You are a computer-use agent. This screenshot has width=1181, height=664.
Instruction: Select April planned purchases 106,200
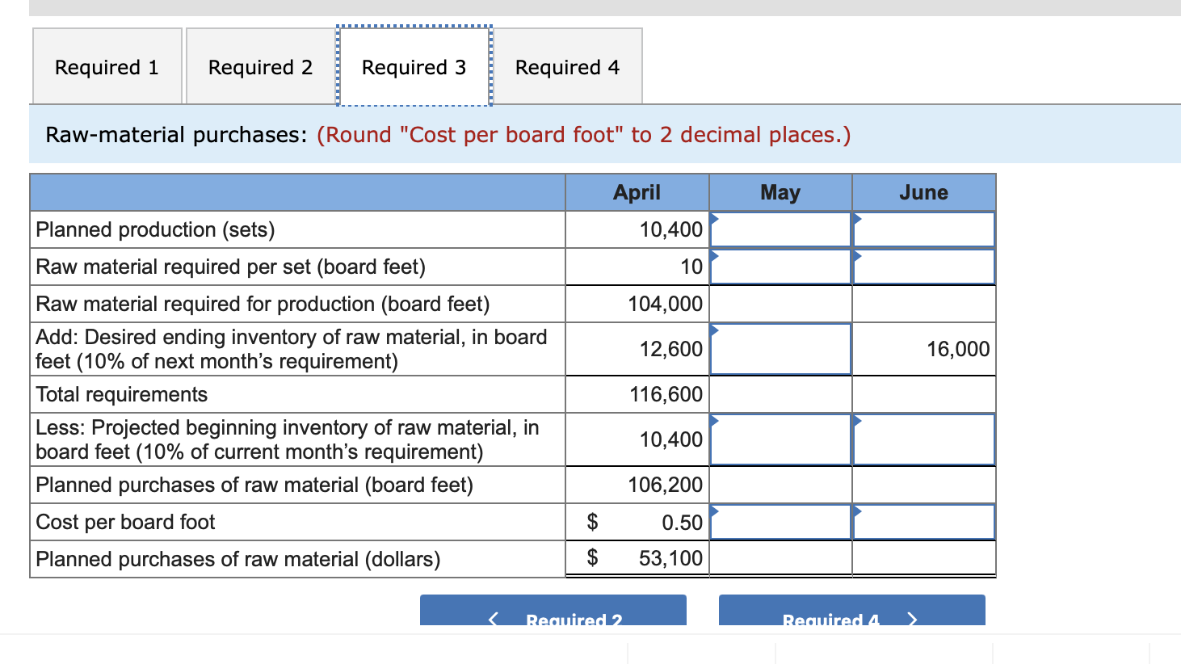[x=666, y=485]
